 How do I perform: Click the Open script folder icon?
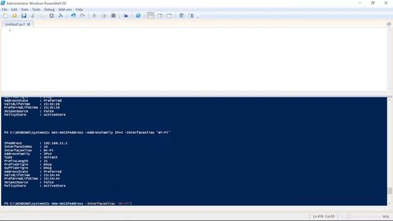click(x=15, y=15)
